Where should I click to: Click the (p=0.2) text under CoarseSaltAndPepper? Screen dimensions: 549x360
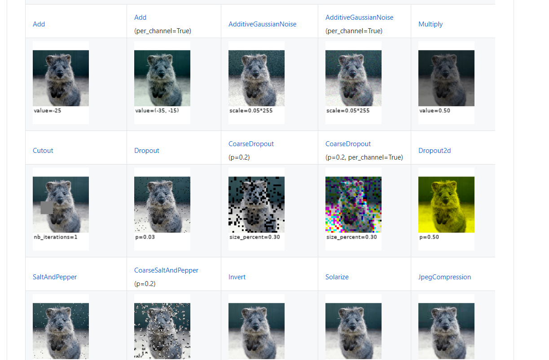point(145,284)
